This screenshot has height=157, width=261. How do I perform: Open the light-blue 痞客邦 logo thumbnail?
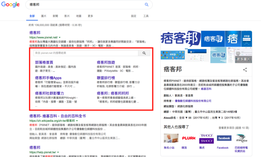click(x=218, y=55)
